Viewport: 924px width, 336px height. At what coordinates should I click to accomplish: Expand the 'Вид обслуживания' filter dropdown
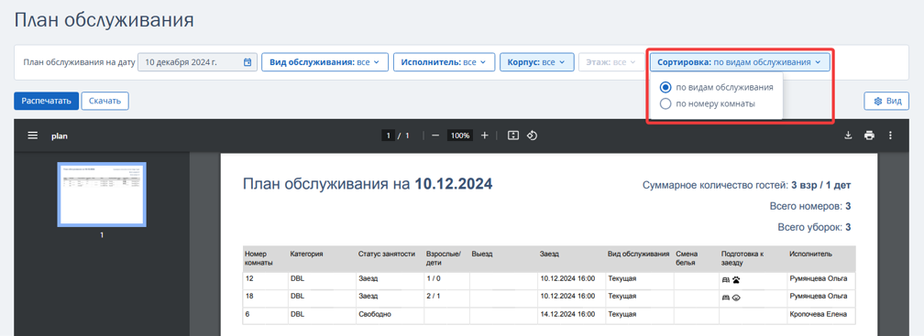(x=325, y=61)
